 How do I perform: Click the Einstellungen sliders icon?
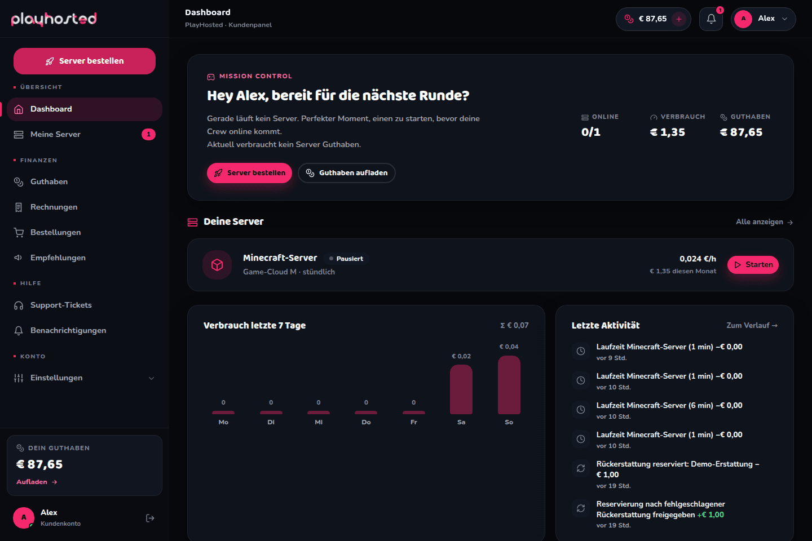19,378
